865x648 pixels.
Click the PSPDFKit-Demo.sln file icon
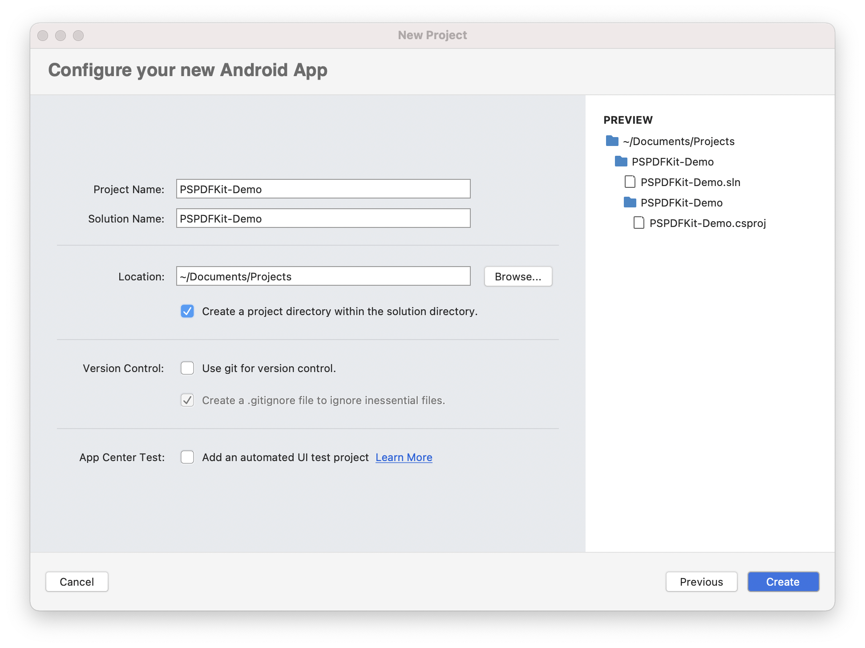(x=630, y=182)
